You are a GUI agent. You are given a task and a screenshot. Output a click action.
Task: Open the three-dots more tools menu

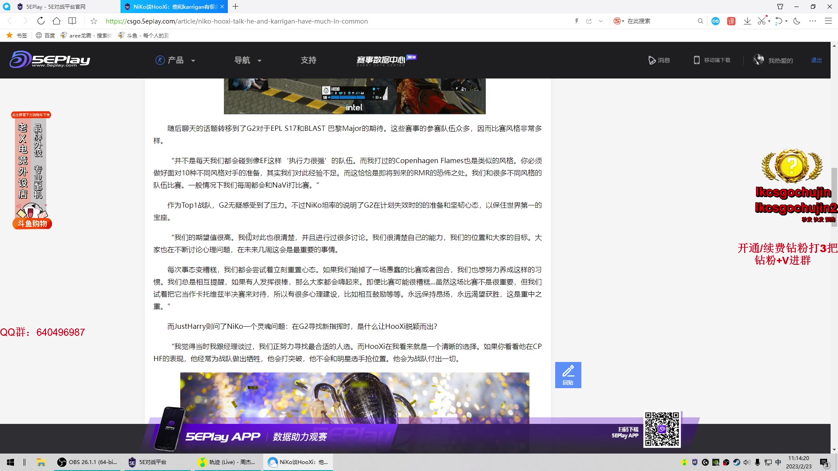813,21
